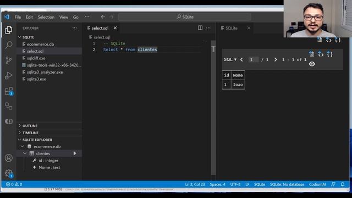
Task: Click SQLite: No database status item
Action: (287, 184)
